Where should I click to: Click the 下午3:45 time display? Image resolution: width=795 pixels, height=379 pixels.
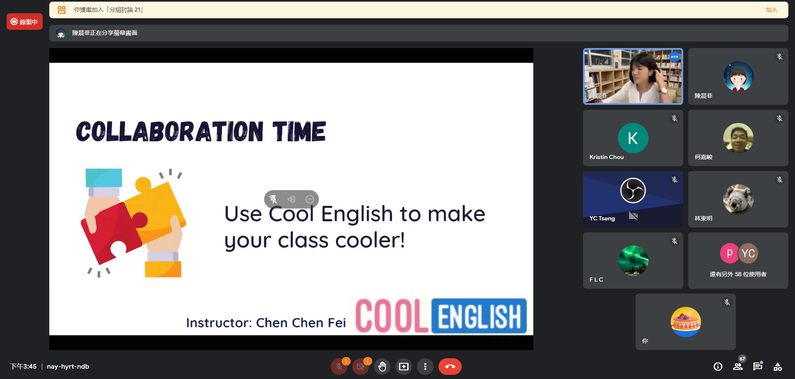[x=23, y=367]
